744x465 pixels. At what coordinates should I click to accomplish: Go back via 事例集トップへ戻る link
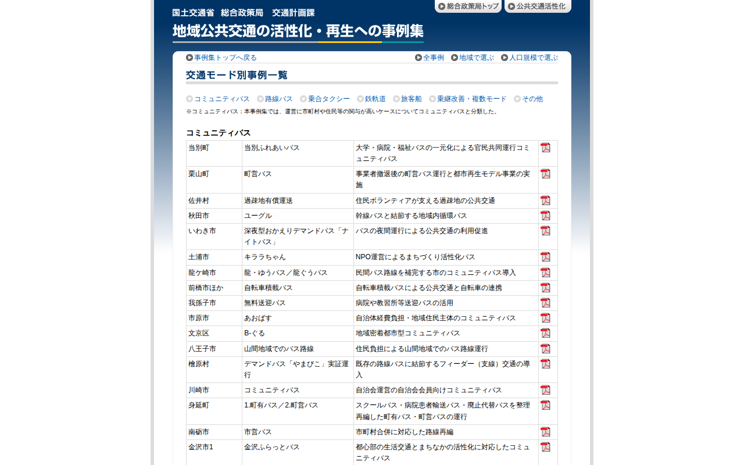pos(221,58)
